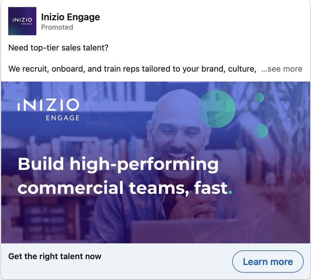
Task: Select the "Need top-tier sales talent?" text
Action: pos(58,48)
